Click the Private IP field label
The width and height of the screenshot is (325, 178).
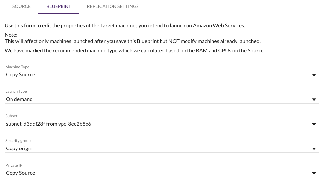14,165
